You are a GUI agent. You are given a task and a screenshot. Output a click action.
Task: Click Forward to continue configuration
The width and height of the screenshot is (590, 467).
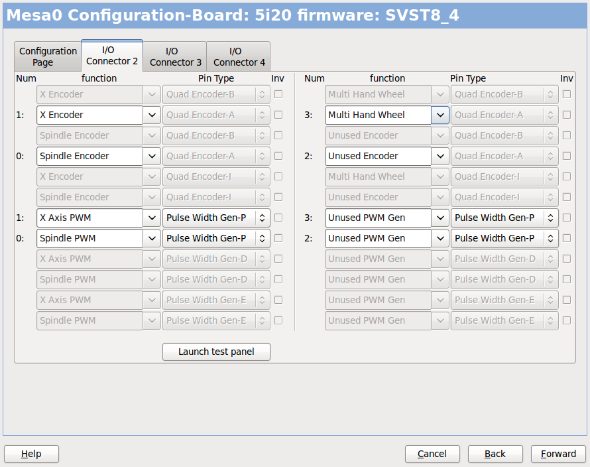click(x=558, y=454)
